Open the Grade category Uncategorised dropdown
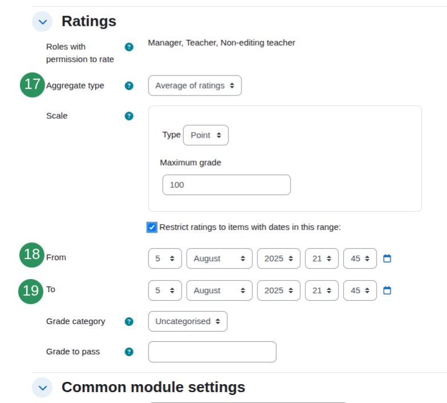 coord(188,321)
